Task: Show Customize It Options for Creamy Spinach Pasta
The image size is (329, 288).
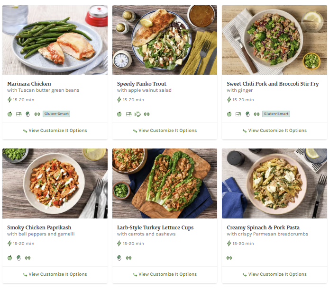Action: (274, 274)
